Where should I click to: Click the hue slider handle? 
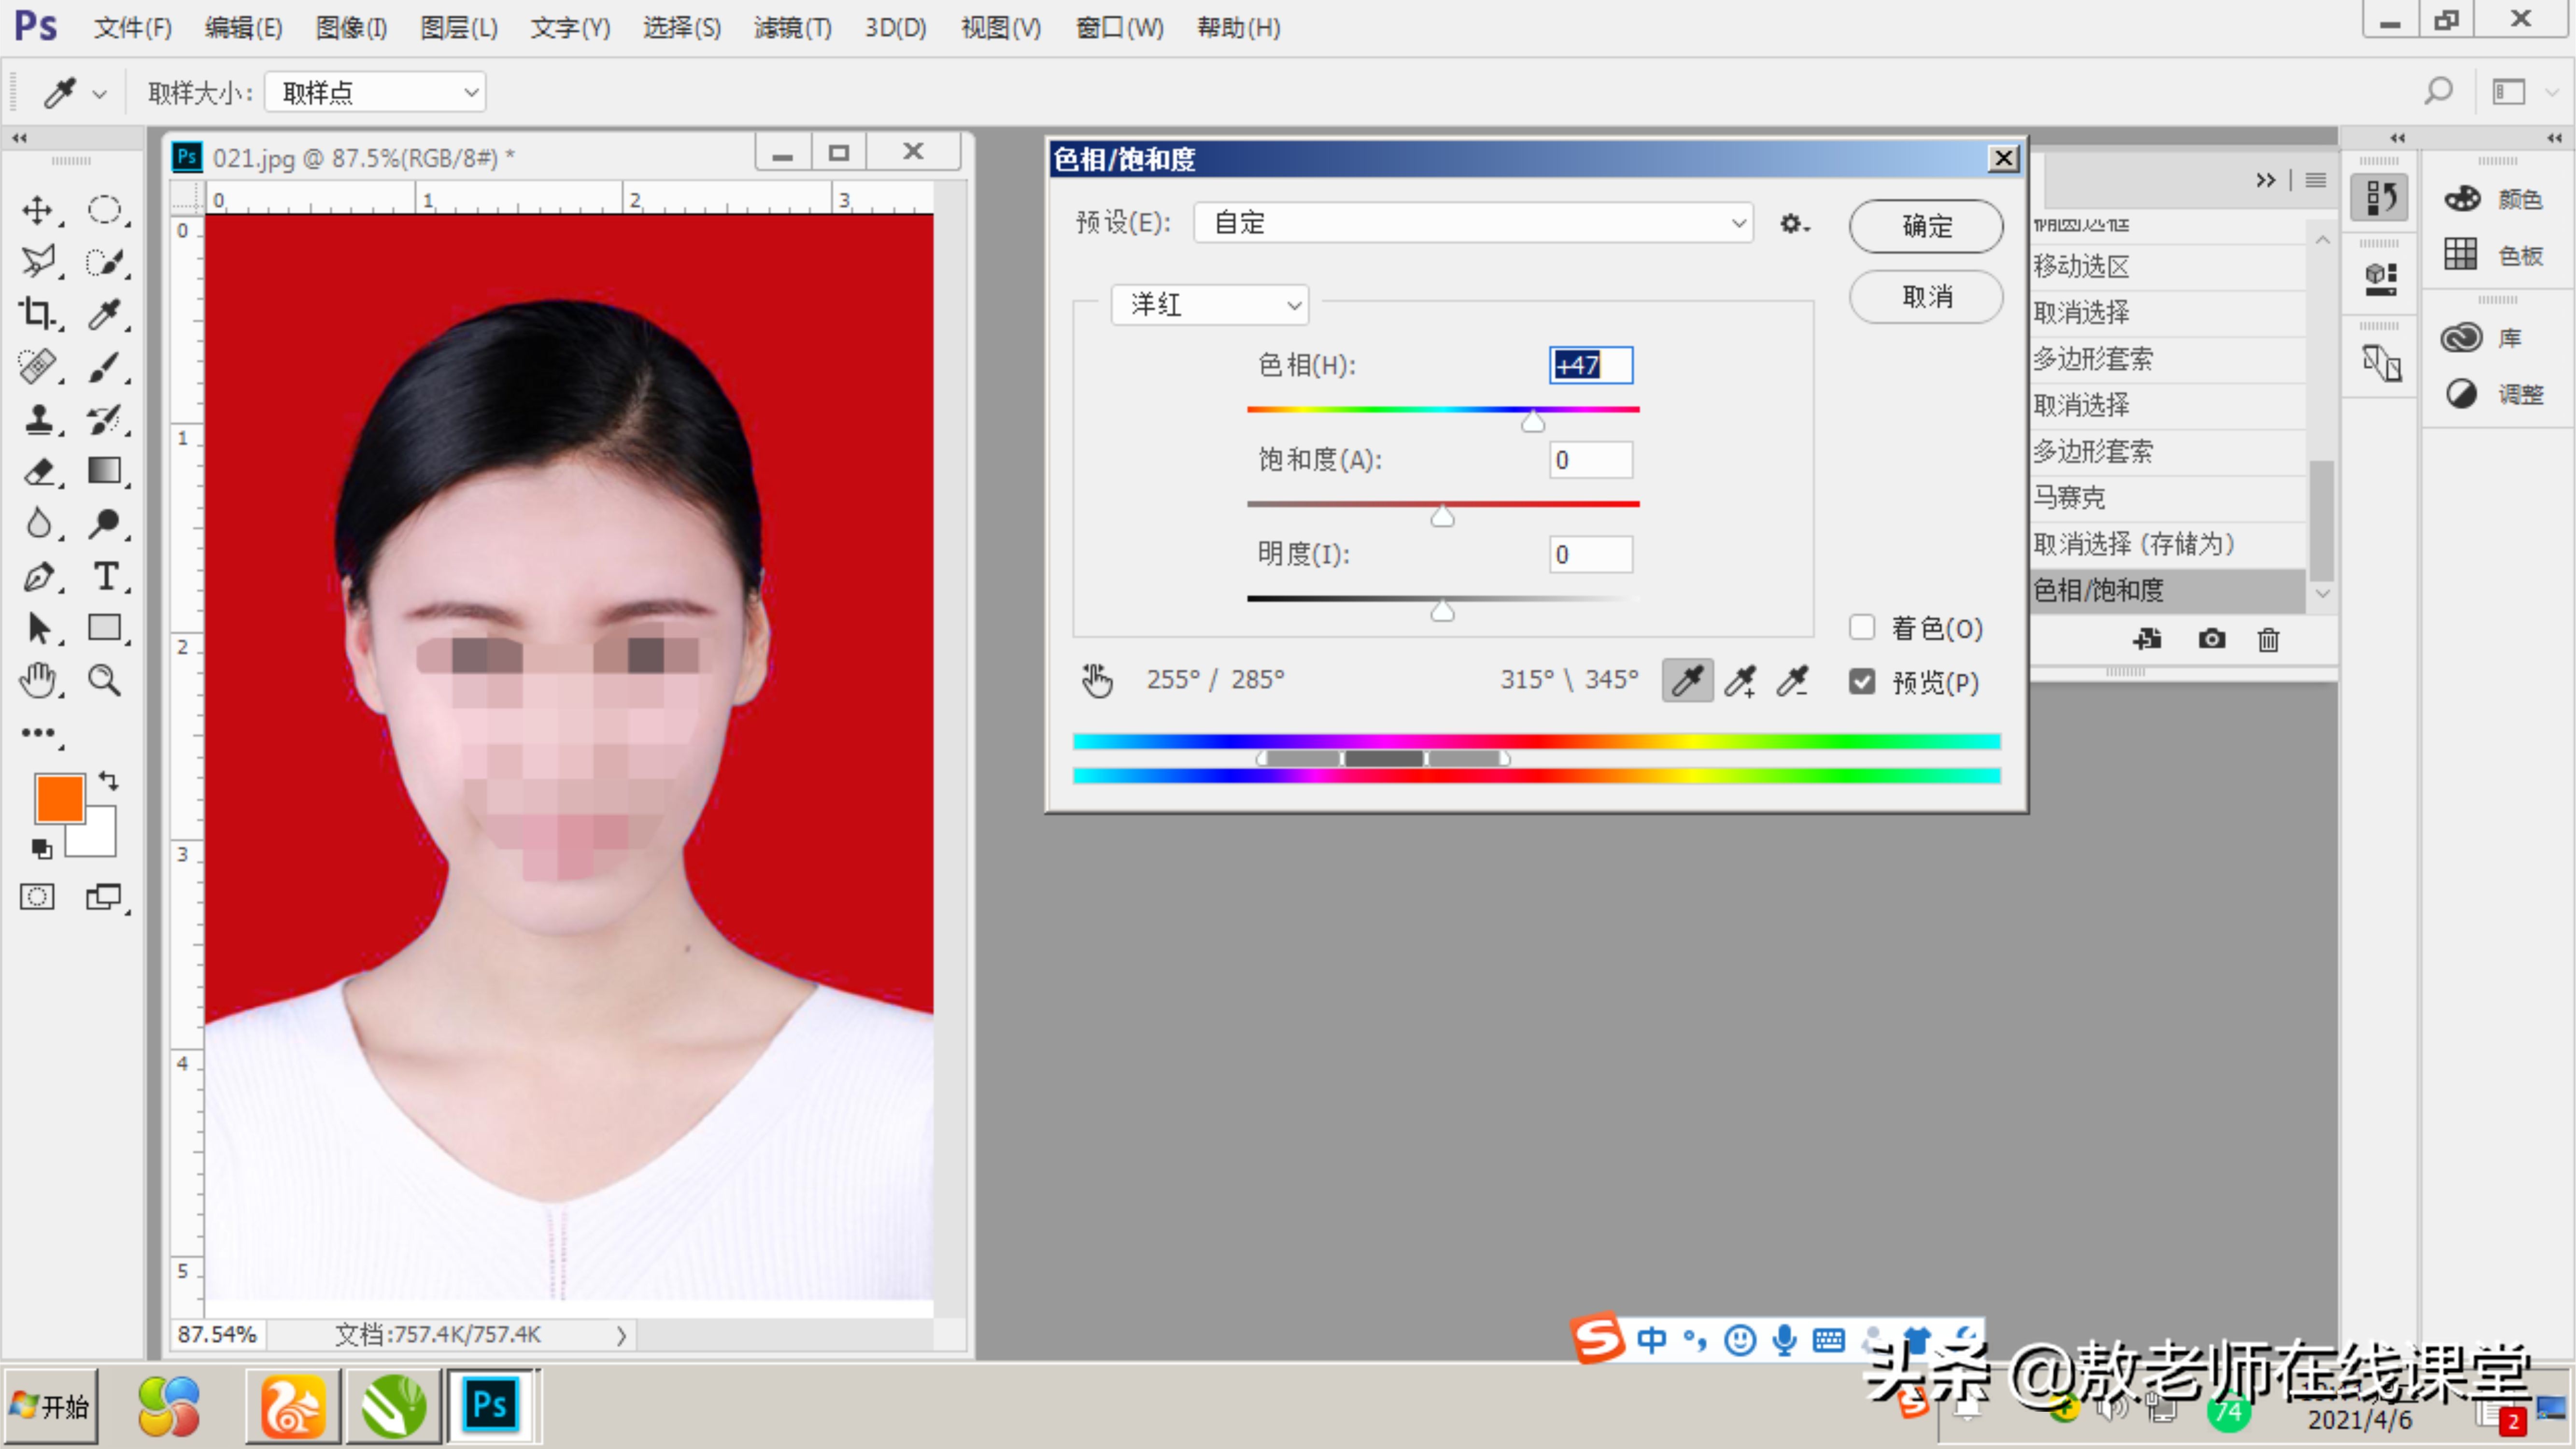pos(1533,421)
